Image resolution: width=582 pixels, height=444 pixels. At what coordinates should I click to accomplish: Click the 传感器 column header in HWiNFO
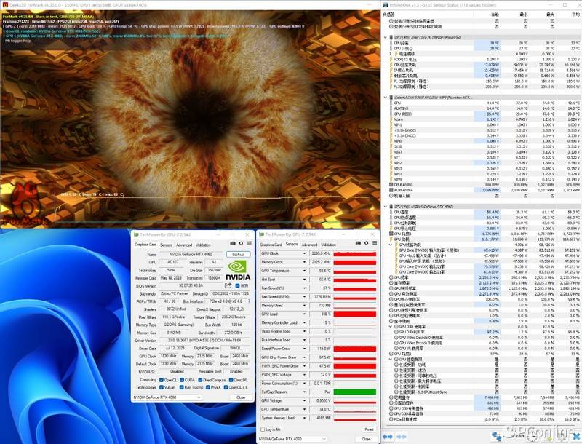(388, 15)
